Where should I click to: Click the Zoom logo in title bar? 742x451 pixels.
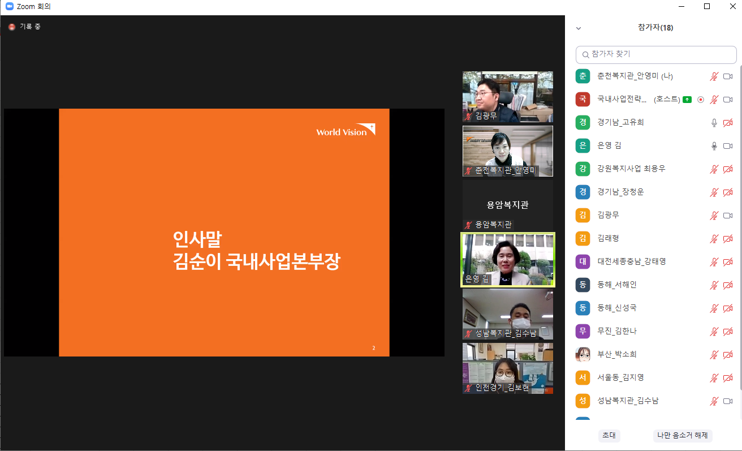pos(9,6)
